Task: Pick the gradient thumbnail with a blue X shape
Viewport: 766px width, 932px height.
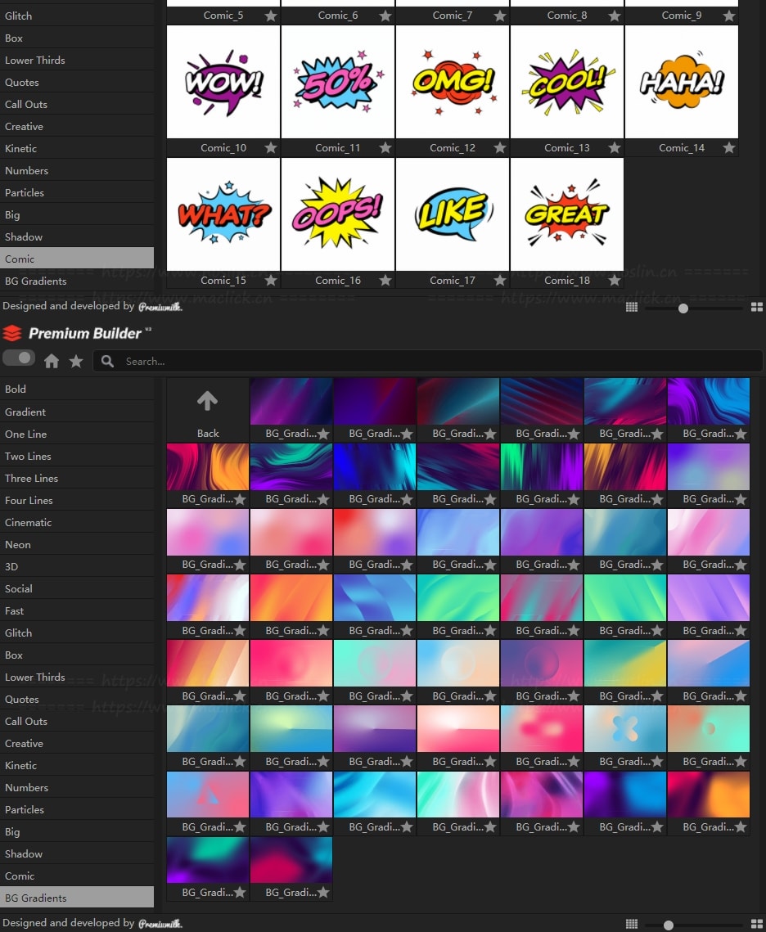Action: coord(624,729)
